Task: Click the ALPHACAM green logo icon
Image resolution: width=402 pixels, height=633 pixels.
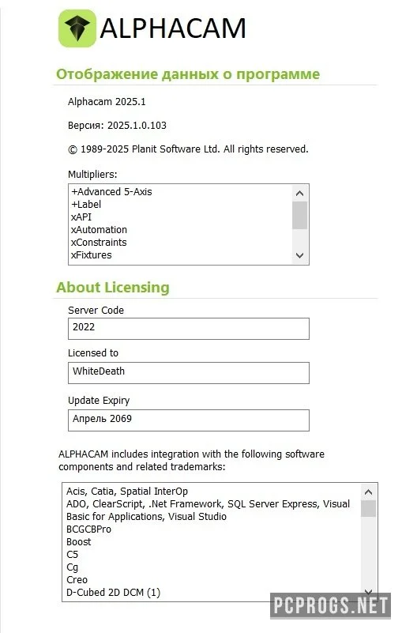Action: coord(77,28)
